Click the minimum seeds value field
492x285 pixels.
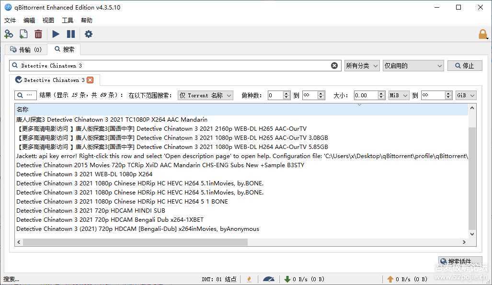coord(275,95)
